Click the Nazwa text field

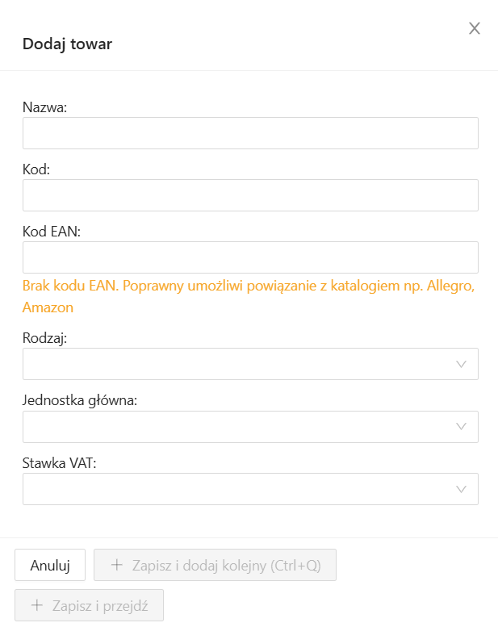(x=250, y=133)
